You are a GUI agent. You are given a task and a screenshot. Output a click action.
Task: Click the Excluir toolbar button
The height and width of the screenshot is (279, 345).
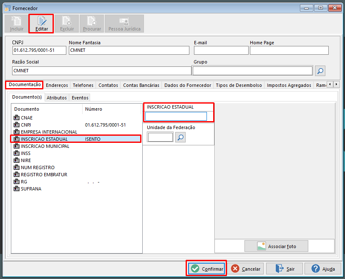pos(67,24)
